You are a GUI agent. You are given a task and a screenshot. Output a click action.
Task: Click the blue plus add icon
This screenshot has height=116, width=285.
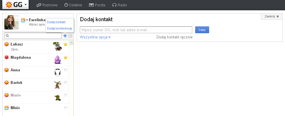(x=65, y=36)
